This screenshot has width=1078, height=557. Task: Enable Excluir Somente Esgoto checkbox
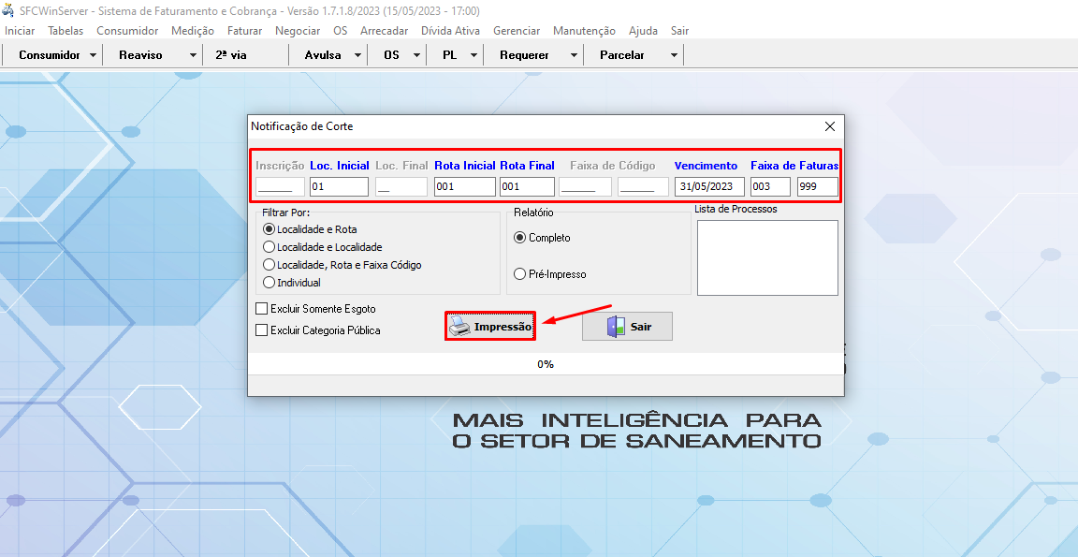click(x=262, y=309)
